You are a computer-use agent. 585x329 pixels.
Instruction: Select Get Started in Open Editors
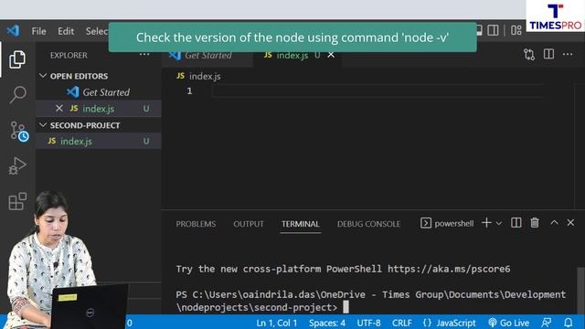98,92
